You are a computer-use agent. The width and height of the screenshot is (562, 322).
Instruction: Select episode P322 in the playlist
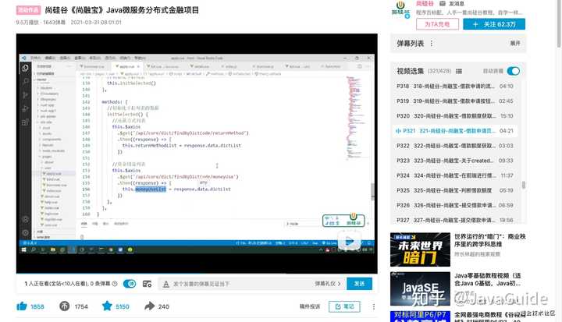click(x=455, y=146)
